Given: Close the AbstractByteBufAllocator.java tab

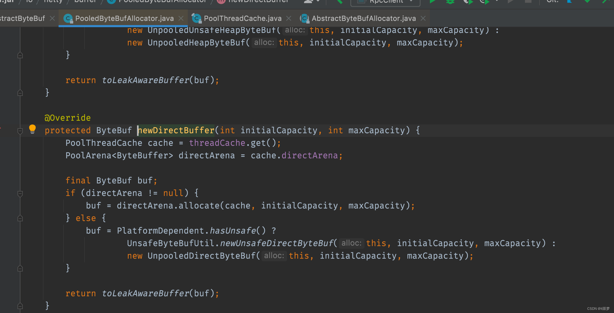Looking at the screenshot, I should [423, 18].
